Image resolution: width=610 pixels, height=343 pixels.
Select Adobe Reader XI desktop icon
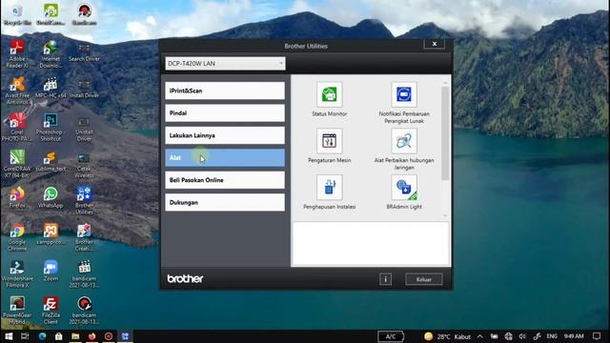tap(17, 53)
